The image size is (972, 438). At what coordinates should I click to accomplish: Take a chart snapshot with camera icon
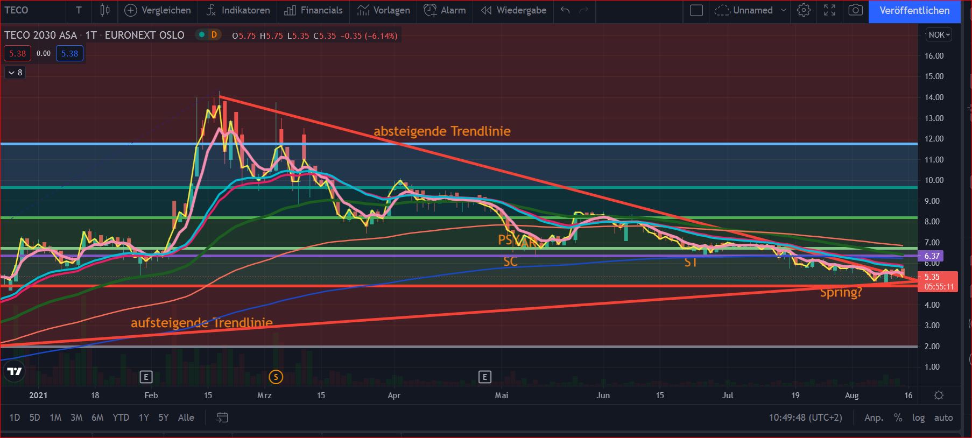(x=855, y=10)
